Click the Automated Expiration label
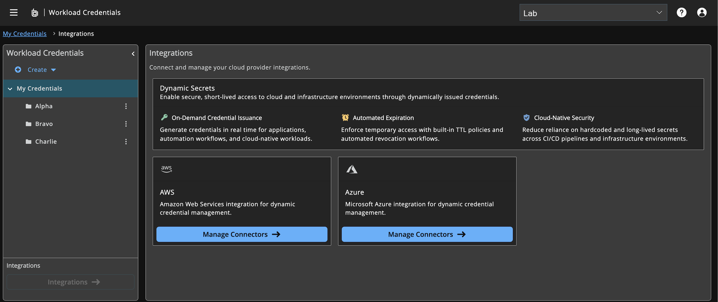This screenshot has height=302, width=718. point(383,118)
